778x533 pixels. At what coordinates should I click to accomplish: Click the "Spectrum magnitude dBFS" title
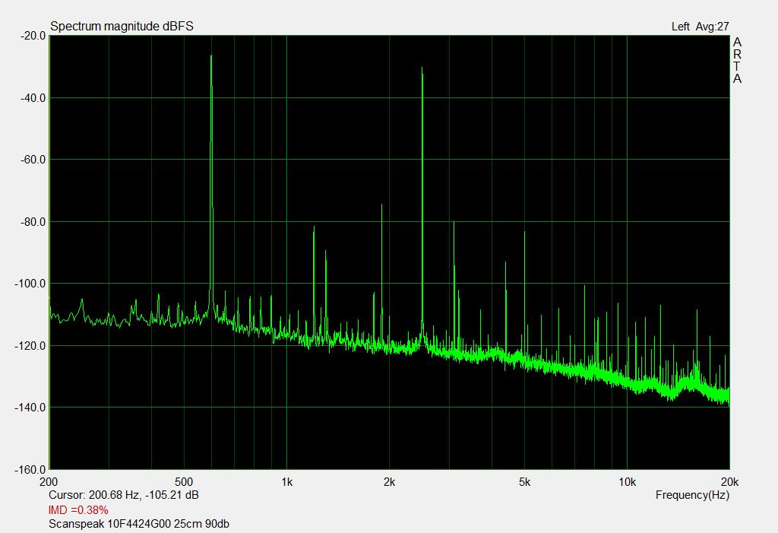point(122,27)
